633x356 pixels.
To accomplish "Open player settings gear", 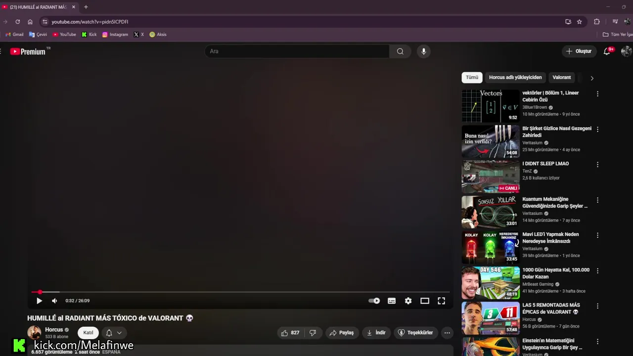I will coord(408,301).
